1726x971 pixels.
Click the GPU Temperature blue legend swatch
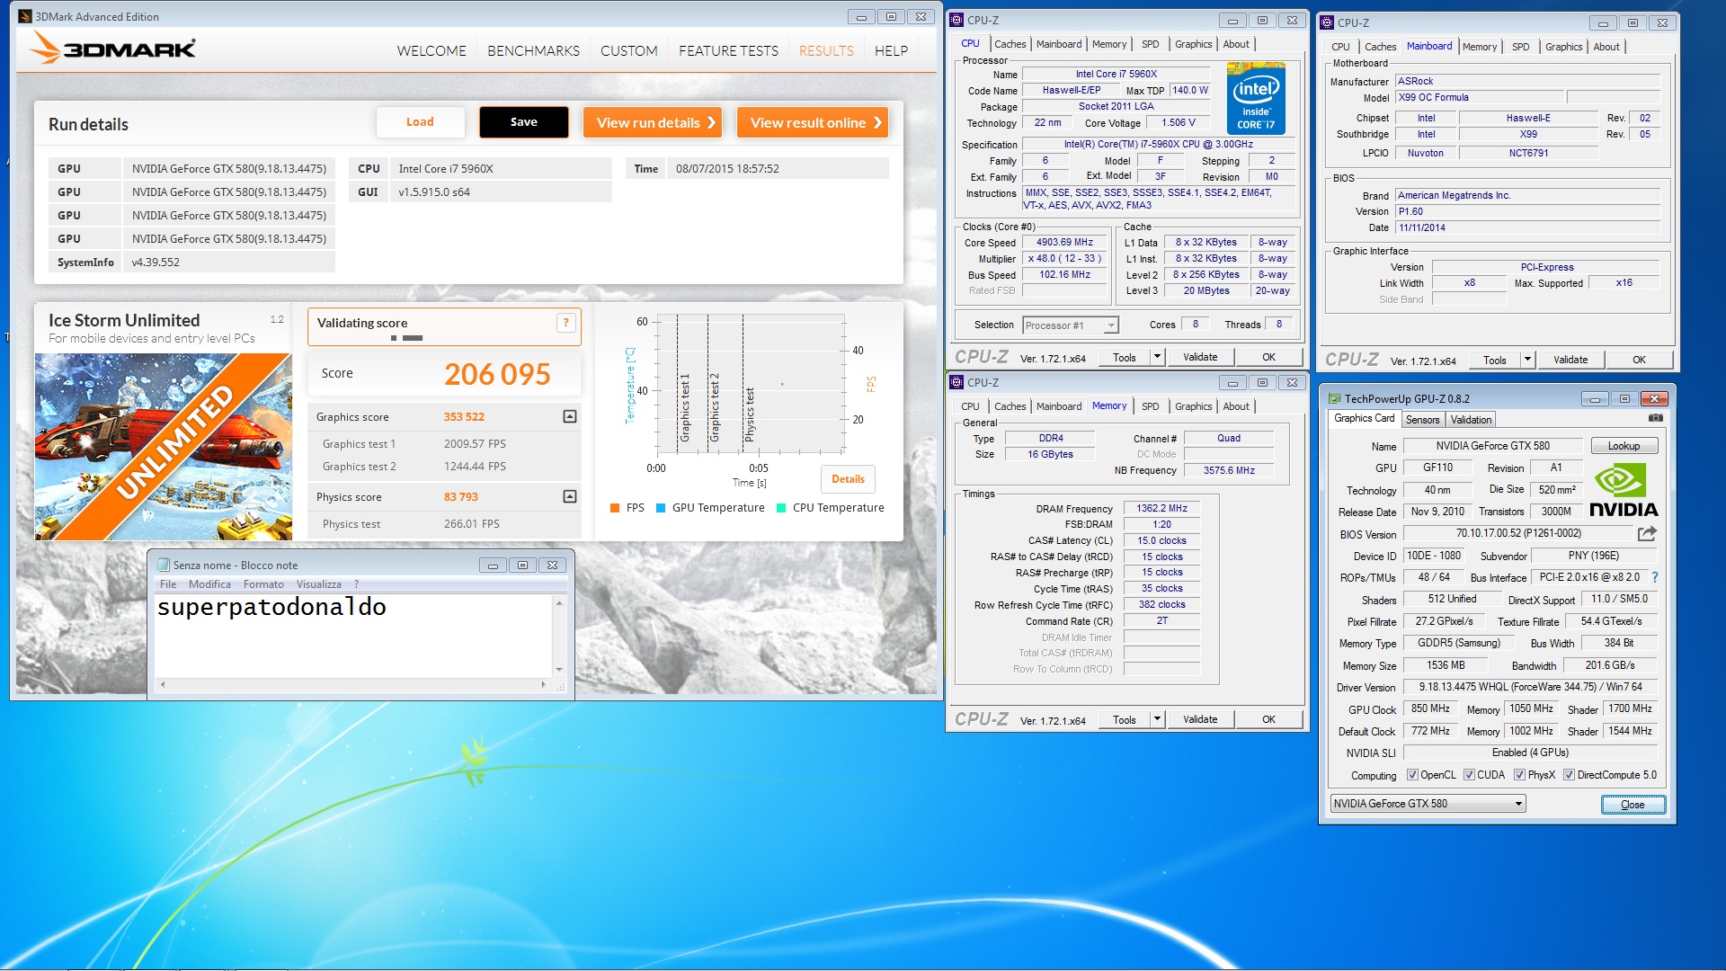(661, 508)
